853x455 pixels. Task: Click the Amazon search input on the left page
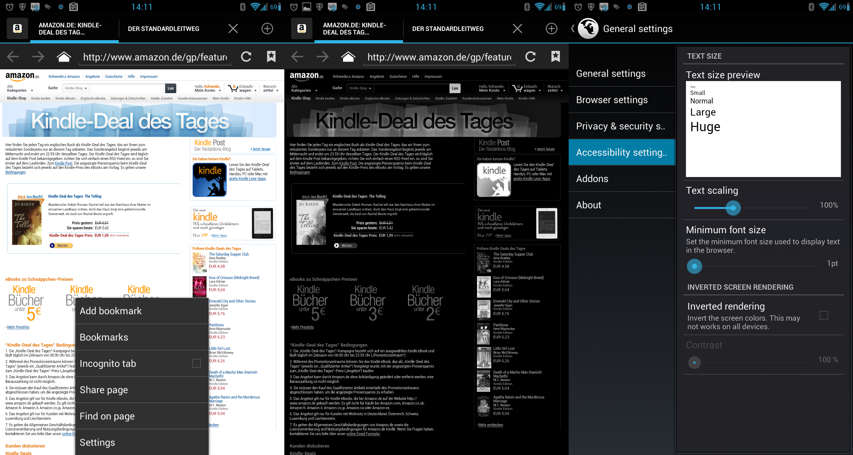point(128,88)
